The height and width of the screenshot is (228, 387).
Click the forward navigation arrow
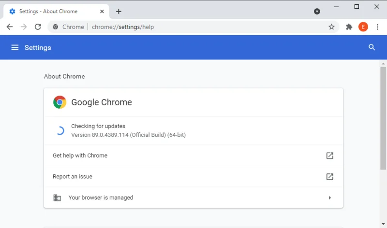pos(24,27)
